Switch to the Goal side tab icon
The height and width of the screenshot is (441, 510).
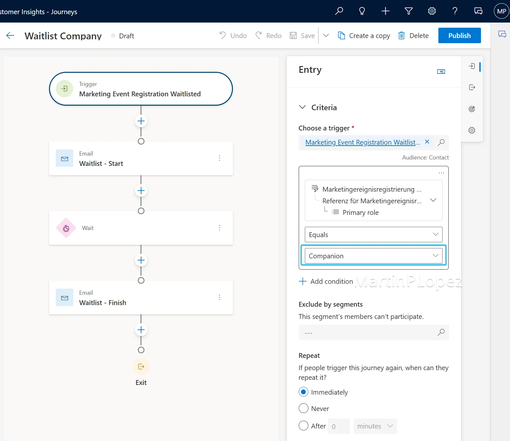[472, 109]
